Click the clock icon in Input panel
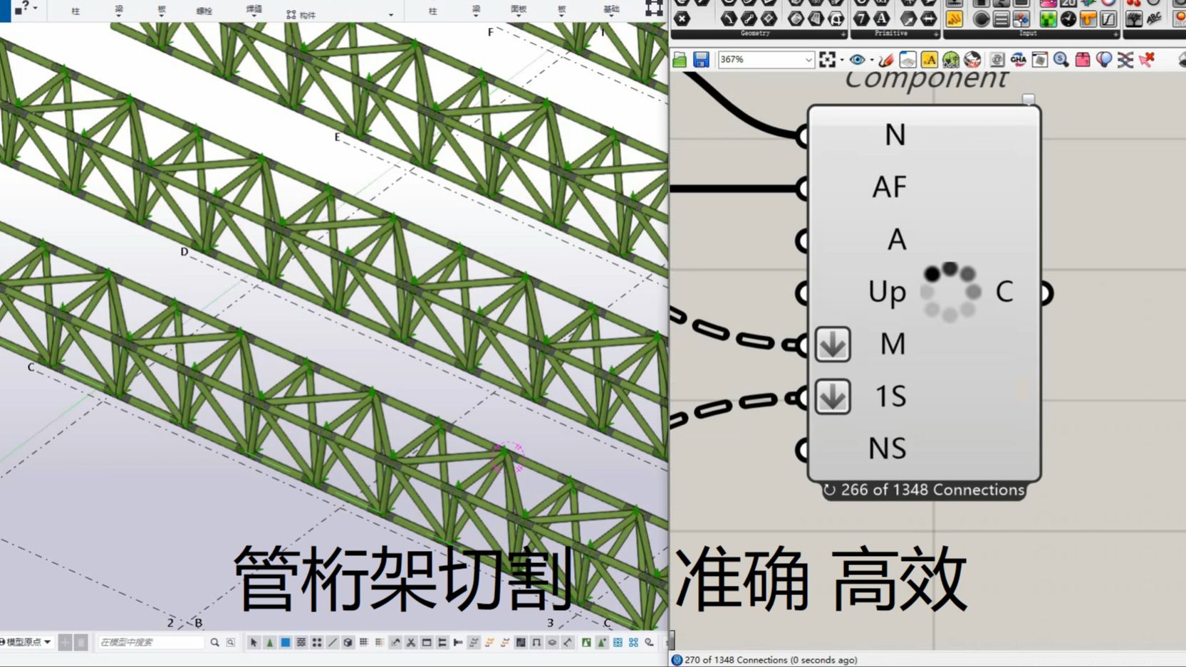The image size is (1186, 667). 1068,19
